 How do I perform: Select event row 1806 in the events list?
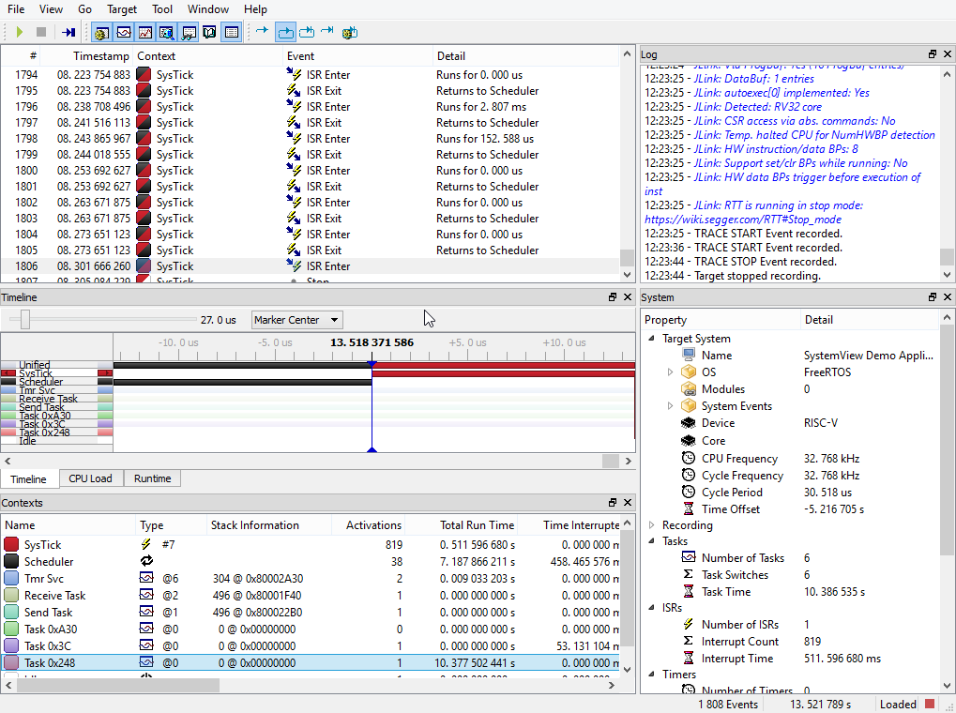tap(281, 265)
